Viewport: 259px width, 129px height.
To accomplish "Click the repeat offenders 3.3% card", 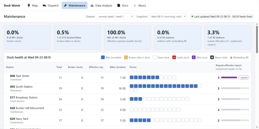I will pyautogui.click(x=228, y=37).
